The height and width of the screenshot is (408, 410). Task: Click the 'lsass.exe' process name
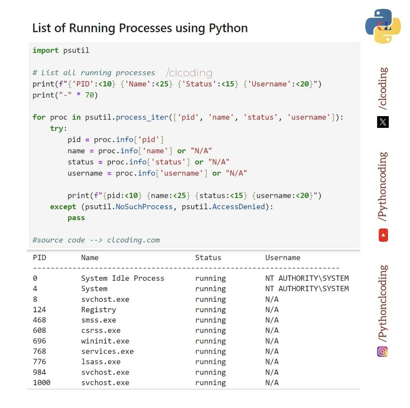(101, 362)
